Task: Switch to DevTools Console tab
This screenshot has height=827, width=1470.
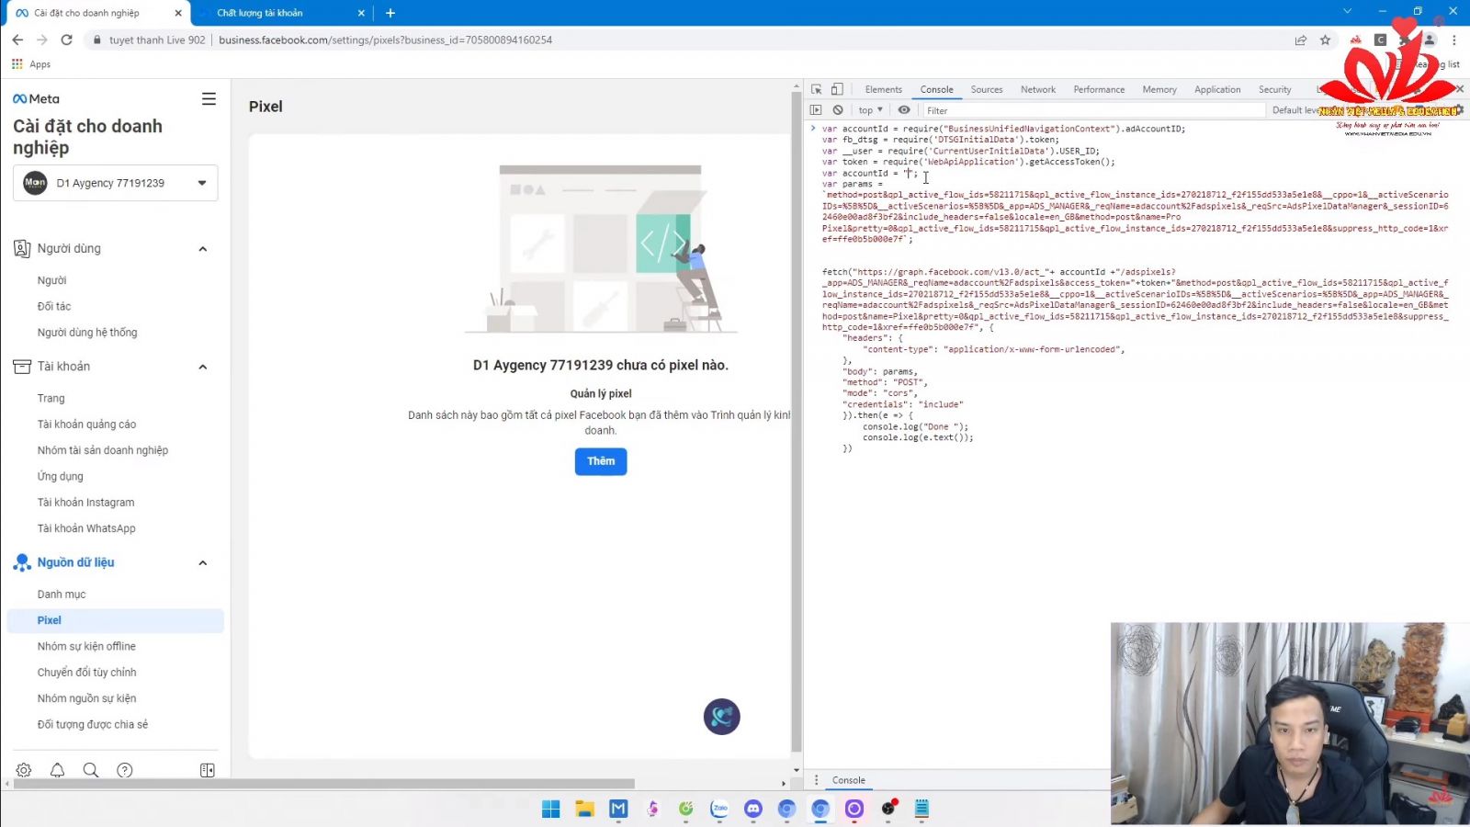Action: (x=936, y=89)
